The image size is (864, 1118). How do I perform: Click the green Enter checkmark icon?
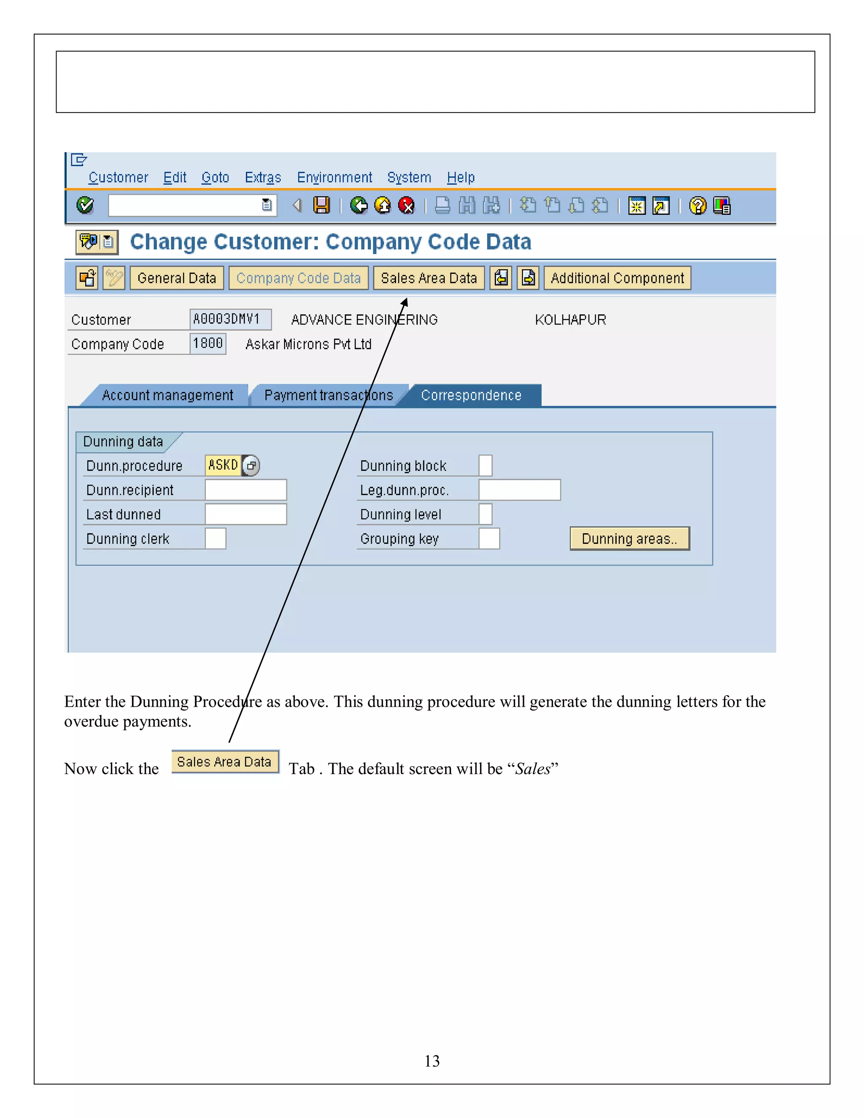click(x=85, y=205)
